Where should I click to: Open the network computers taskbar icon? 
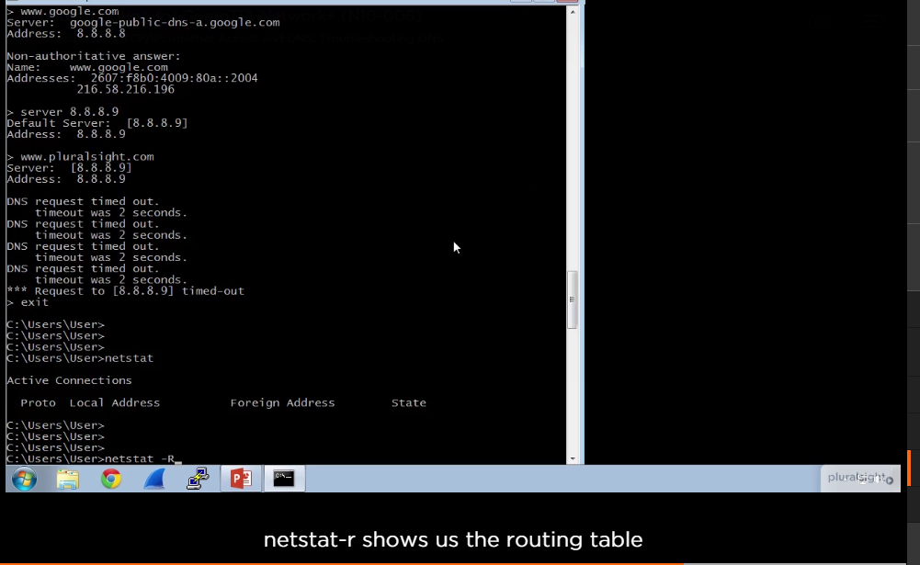[198, 479]
